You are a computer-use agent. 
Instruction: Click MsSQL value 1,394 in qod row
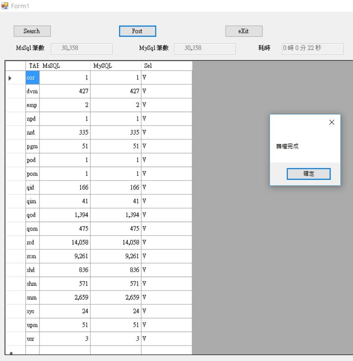[65, 215]
